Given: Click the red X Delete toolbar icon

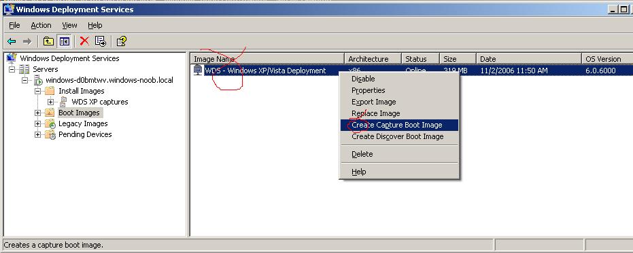Looking at the screenshot, I should pos(84,41).
